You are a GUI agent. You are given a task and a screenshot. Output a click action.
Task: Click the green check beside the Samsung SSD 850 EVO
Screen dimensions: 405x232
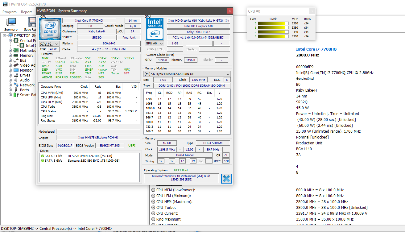[43, 161]
